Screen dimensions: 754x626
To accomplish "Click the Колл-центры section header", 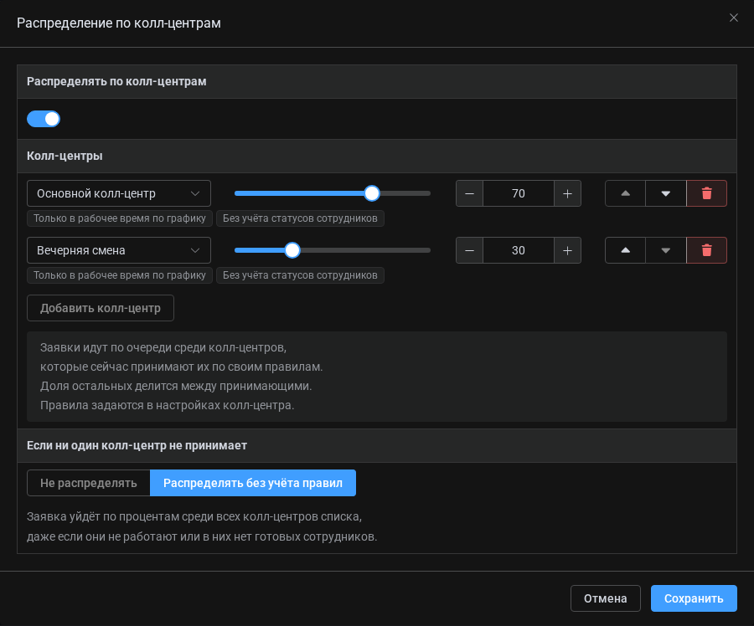I will 377,156.
